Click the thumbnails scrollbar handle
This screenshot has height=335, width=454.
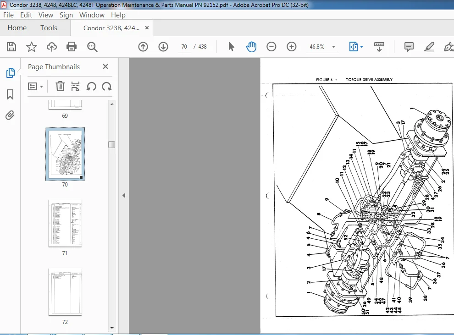click(x=112, y=144)
